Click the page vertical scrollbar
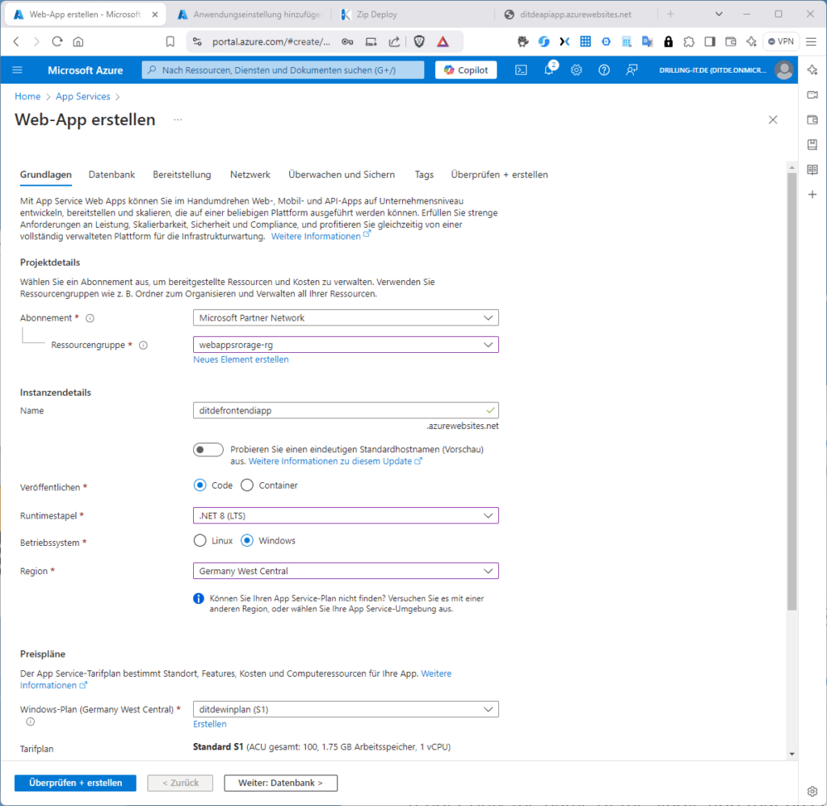 (791, 391)
